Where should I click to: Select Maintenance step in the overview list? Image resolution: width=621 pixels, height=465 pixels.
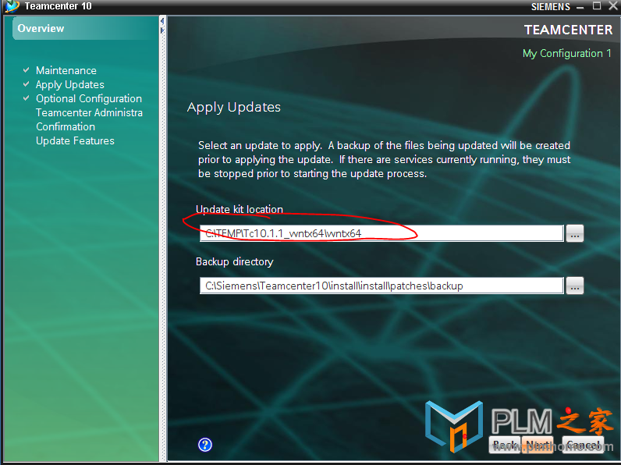point(66,70)
